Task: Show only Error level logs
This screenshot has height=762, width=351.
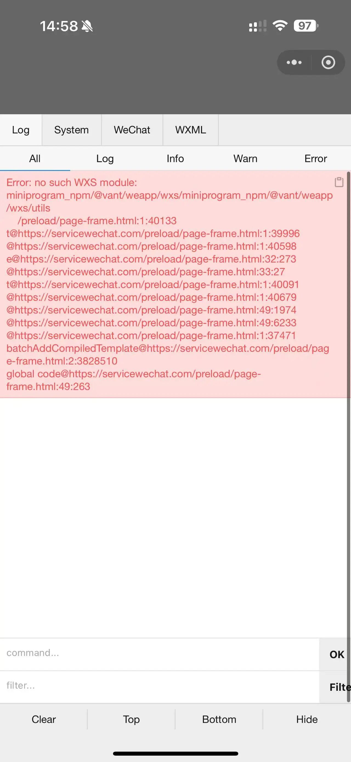Action: pyautogui.click(x=315, y=159)
